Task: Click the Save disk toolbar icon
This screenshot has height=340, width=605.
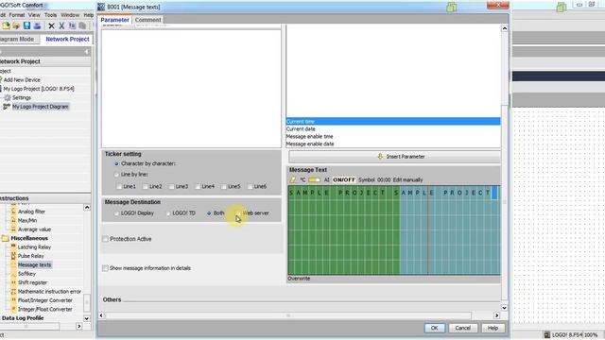Action: tap(26, 25)
